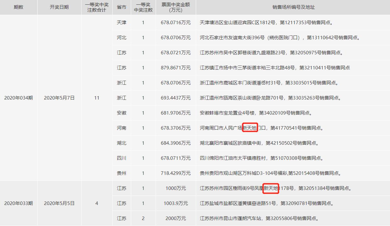Click the 省市 column header
Screen dimensions: 390x226
121,7
